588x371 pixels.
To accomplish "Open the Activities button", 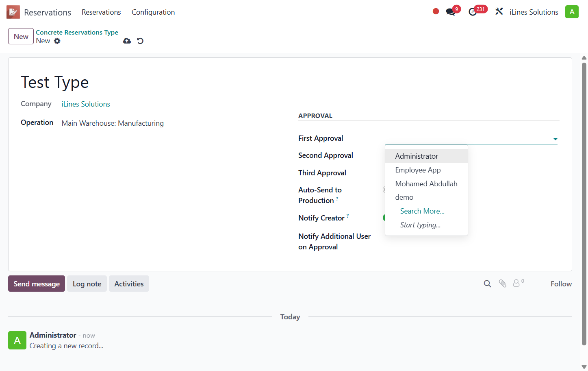I will tap(129, 284).
